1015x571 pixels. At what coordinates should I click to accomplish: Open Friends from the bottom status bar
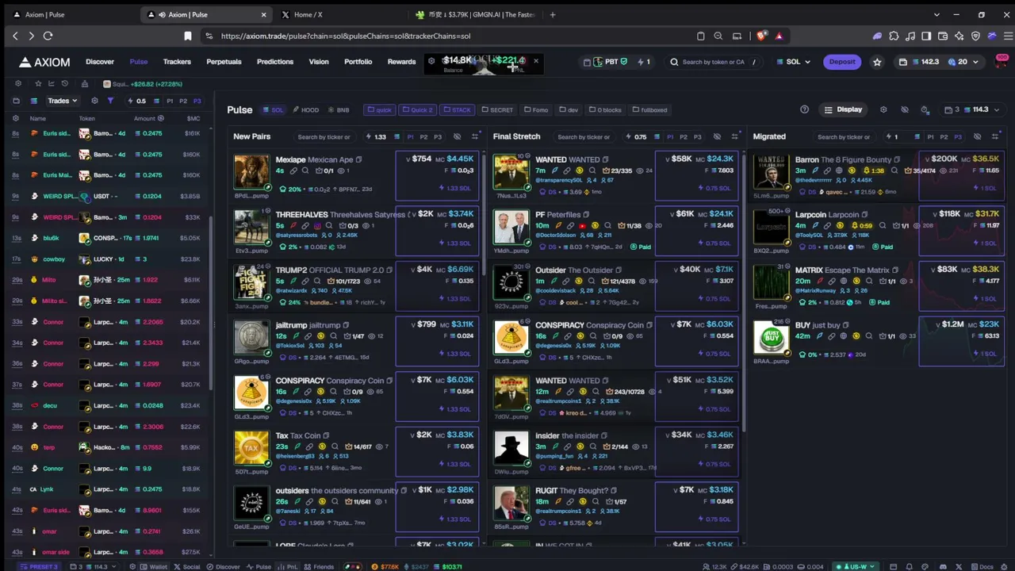(x=319, y=566)
